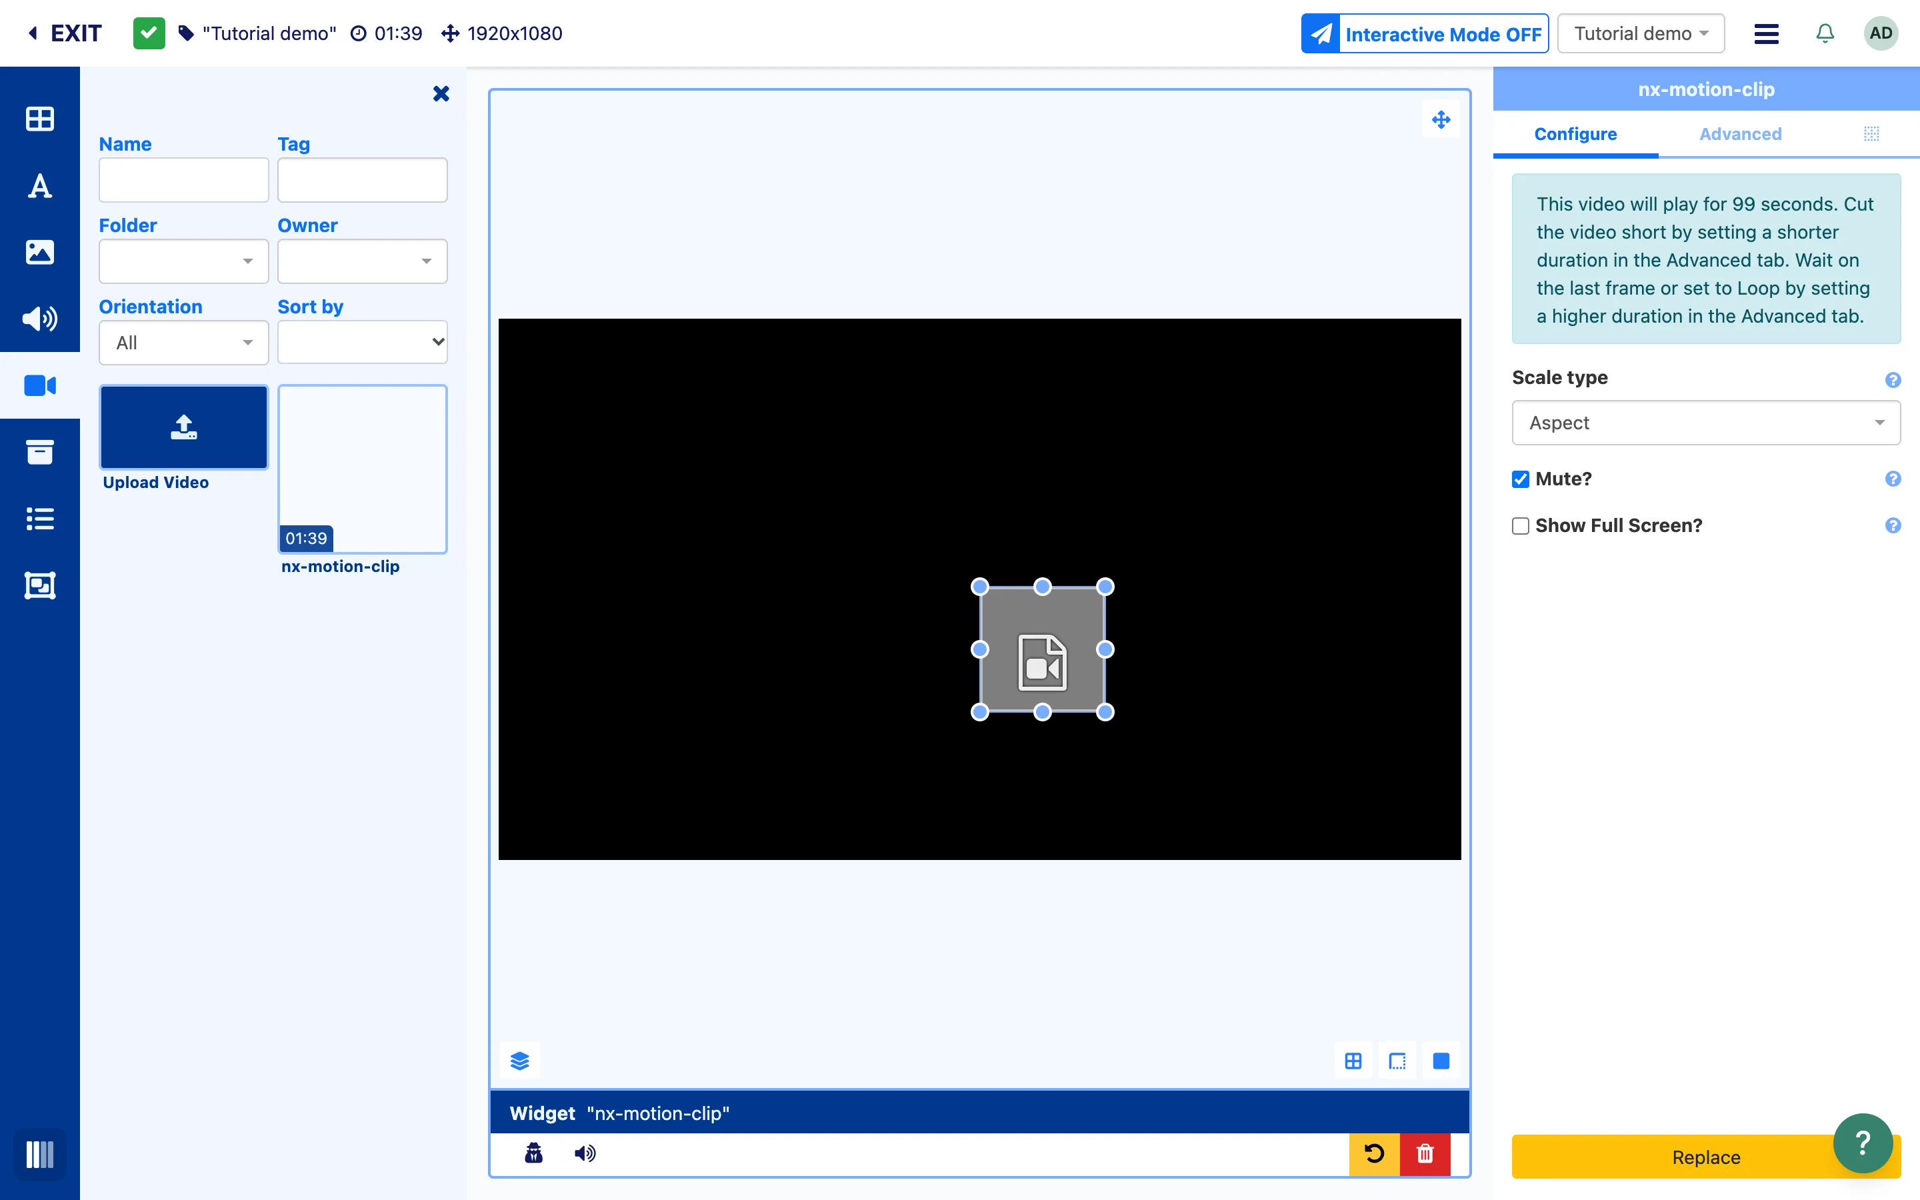Click the move arrows icon on the canvas
The height and width of the screenshot is (1200, 1920).
tap(1441, 120)
